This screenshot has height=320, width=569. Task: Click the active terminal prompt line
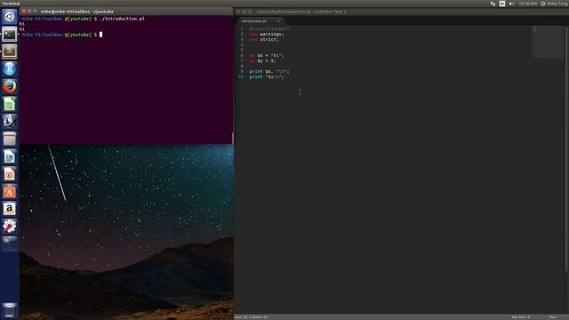61,35
